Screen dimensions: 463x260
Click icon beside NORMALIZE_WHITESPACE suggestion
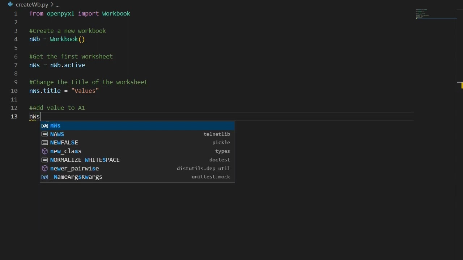click(45, 160)
